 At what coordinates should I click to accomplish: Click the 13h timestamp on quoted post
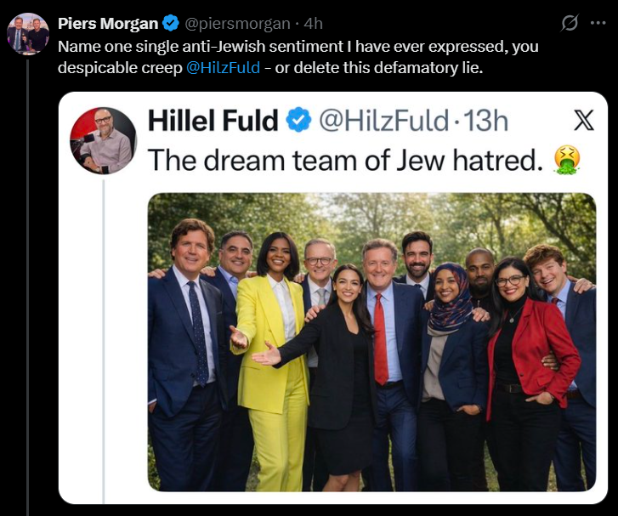click(485, 120)
